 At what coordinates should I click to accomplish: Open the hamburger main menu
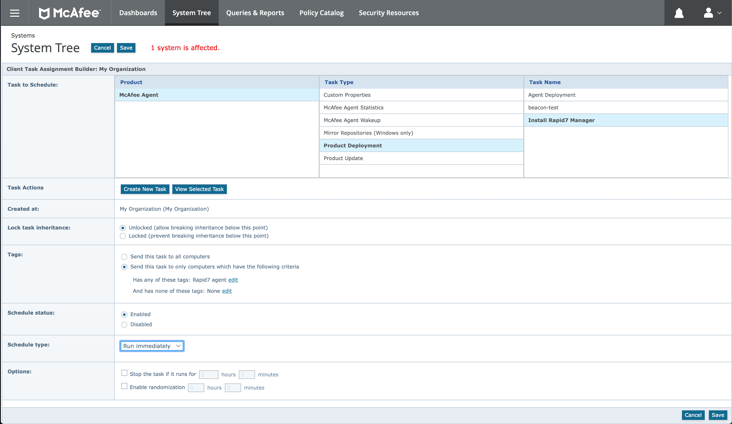point(14,13)
